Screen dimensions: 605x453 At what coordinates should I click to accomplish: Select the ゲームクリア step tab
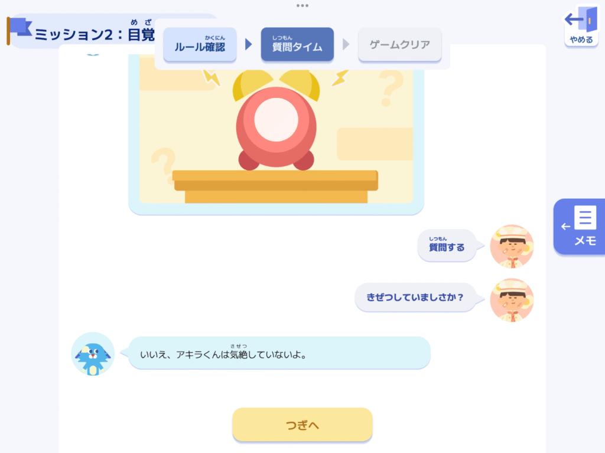[400, 44]
